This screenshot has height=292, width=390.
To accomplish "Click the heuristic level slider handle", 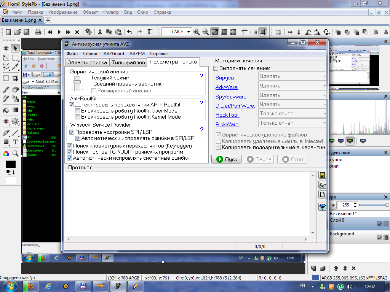I will 77,82.
